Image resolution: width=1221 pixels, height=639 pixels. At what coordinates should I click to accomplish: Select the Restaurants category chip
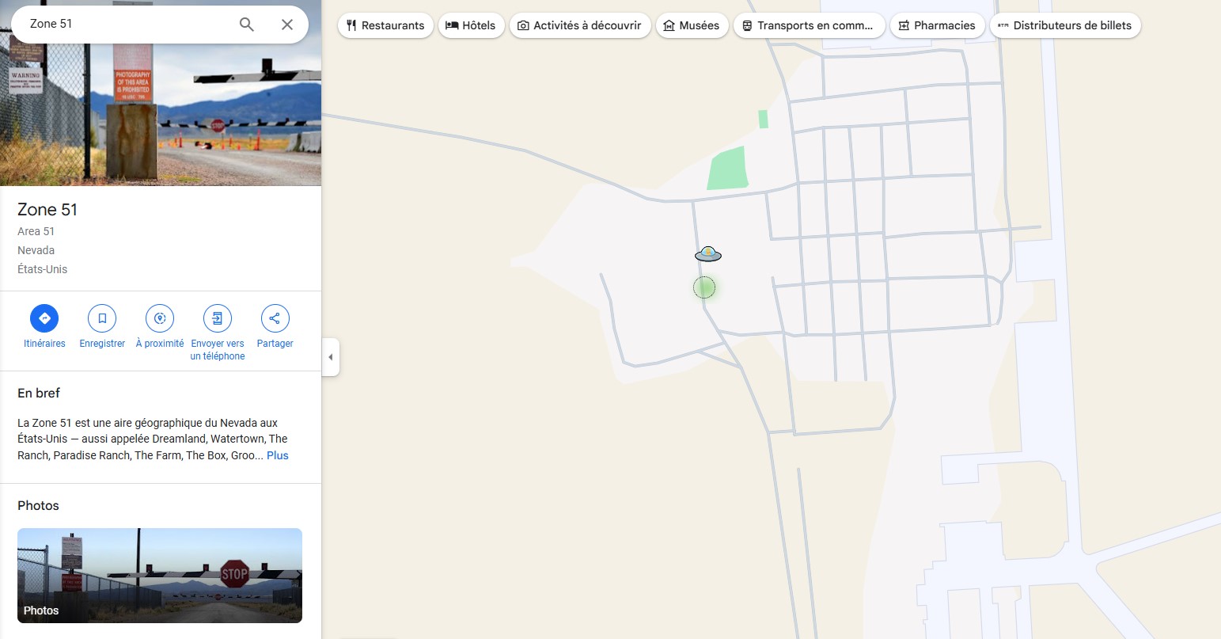[385, 25]
